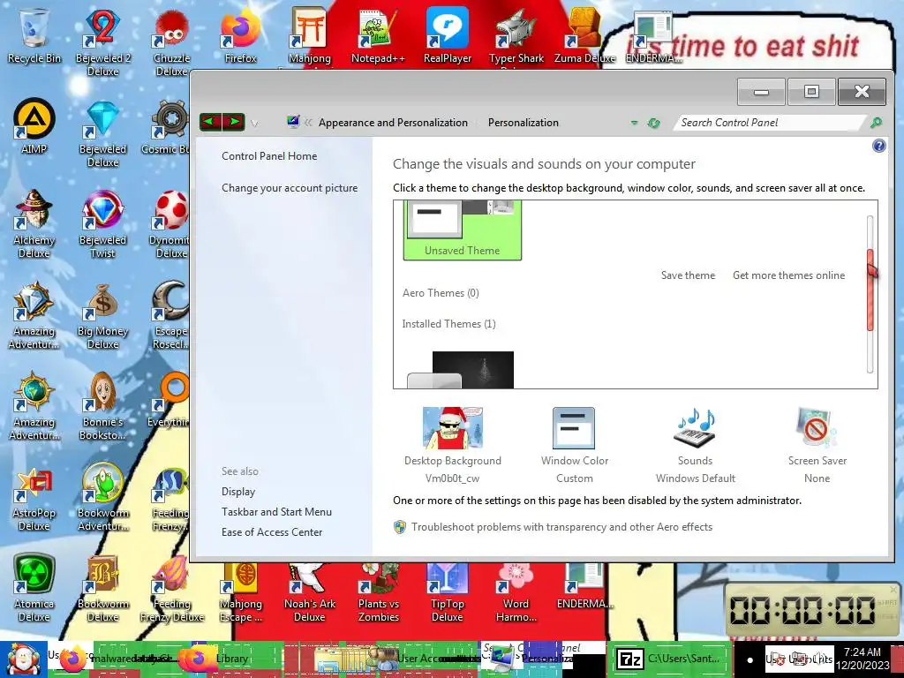Open the Big Money Deluxe shortcut

[102, 315]
